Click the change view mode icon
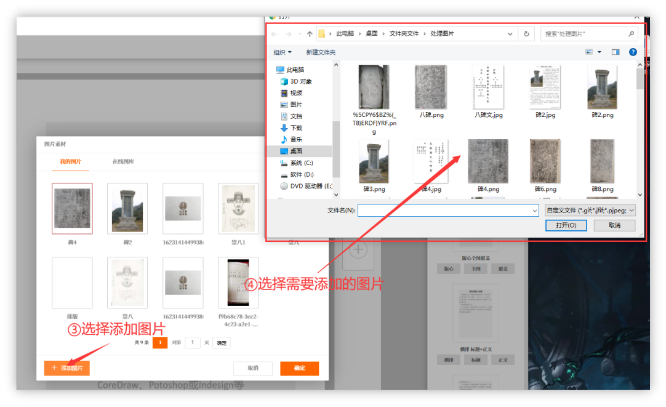The image size is (666, 407). [x=588, y=52]
